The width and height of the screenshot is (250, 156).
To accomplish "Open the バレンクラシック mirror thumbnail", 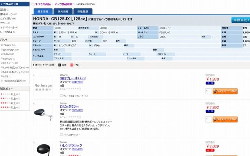I will click(x=43, y=150).
